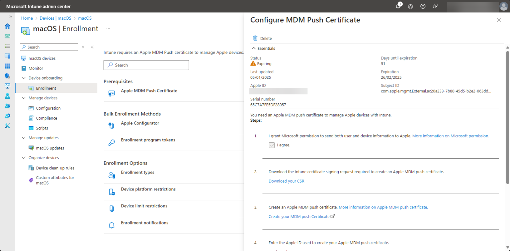The height and width of the screenshot is (251, 510).
Task: Click 'Create your MDM push Certificate' link
Action: [x=299, y=216]
